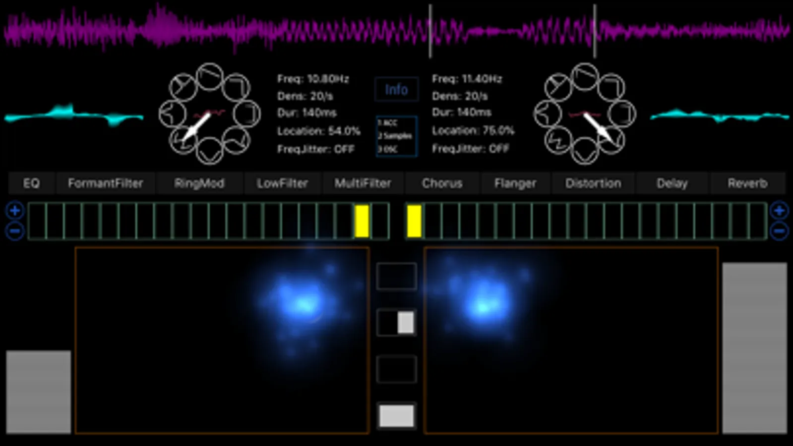Select the top sawtooth circle on left dial
The height and width of the screenshot is (446, 793).
tap(210, 77)
